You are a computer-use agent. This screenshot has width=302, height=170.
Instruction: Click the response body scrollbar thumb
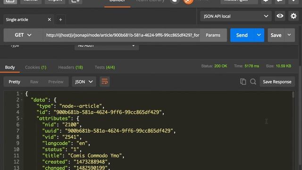[x=293, y=95]
